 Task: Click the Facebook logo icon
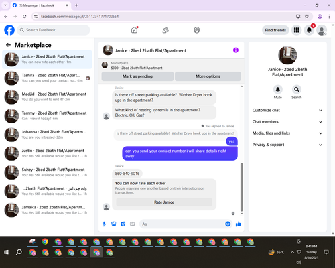(9, 30)
